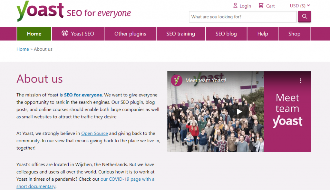Click the shopping cart icon

(261, 5)
